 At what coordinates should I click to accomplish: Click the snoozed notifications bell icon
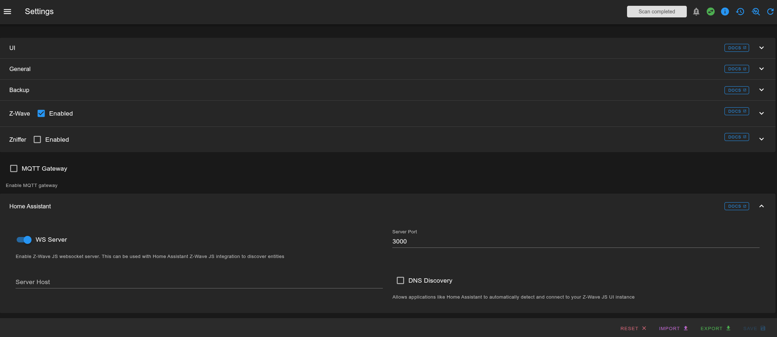coord(696,12)
